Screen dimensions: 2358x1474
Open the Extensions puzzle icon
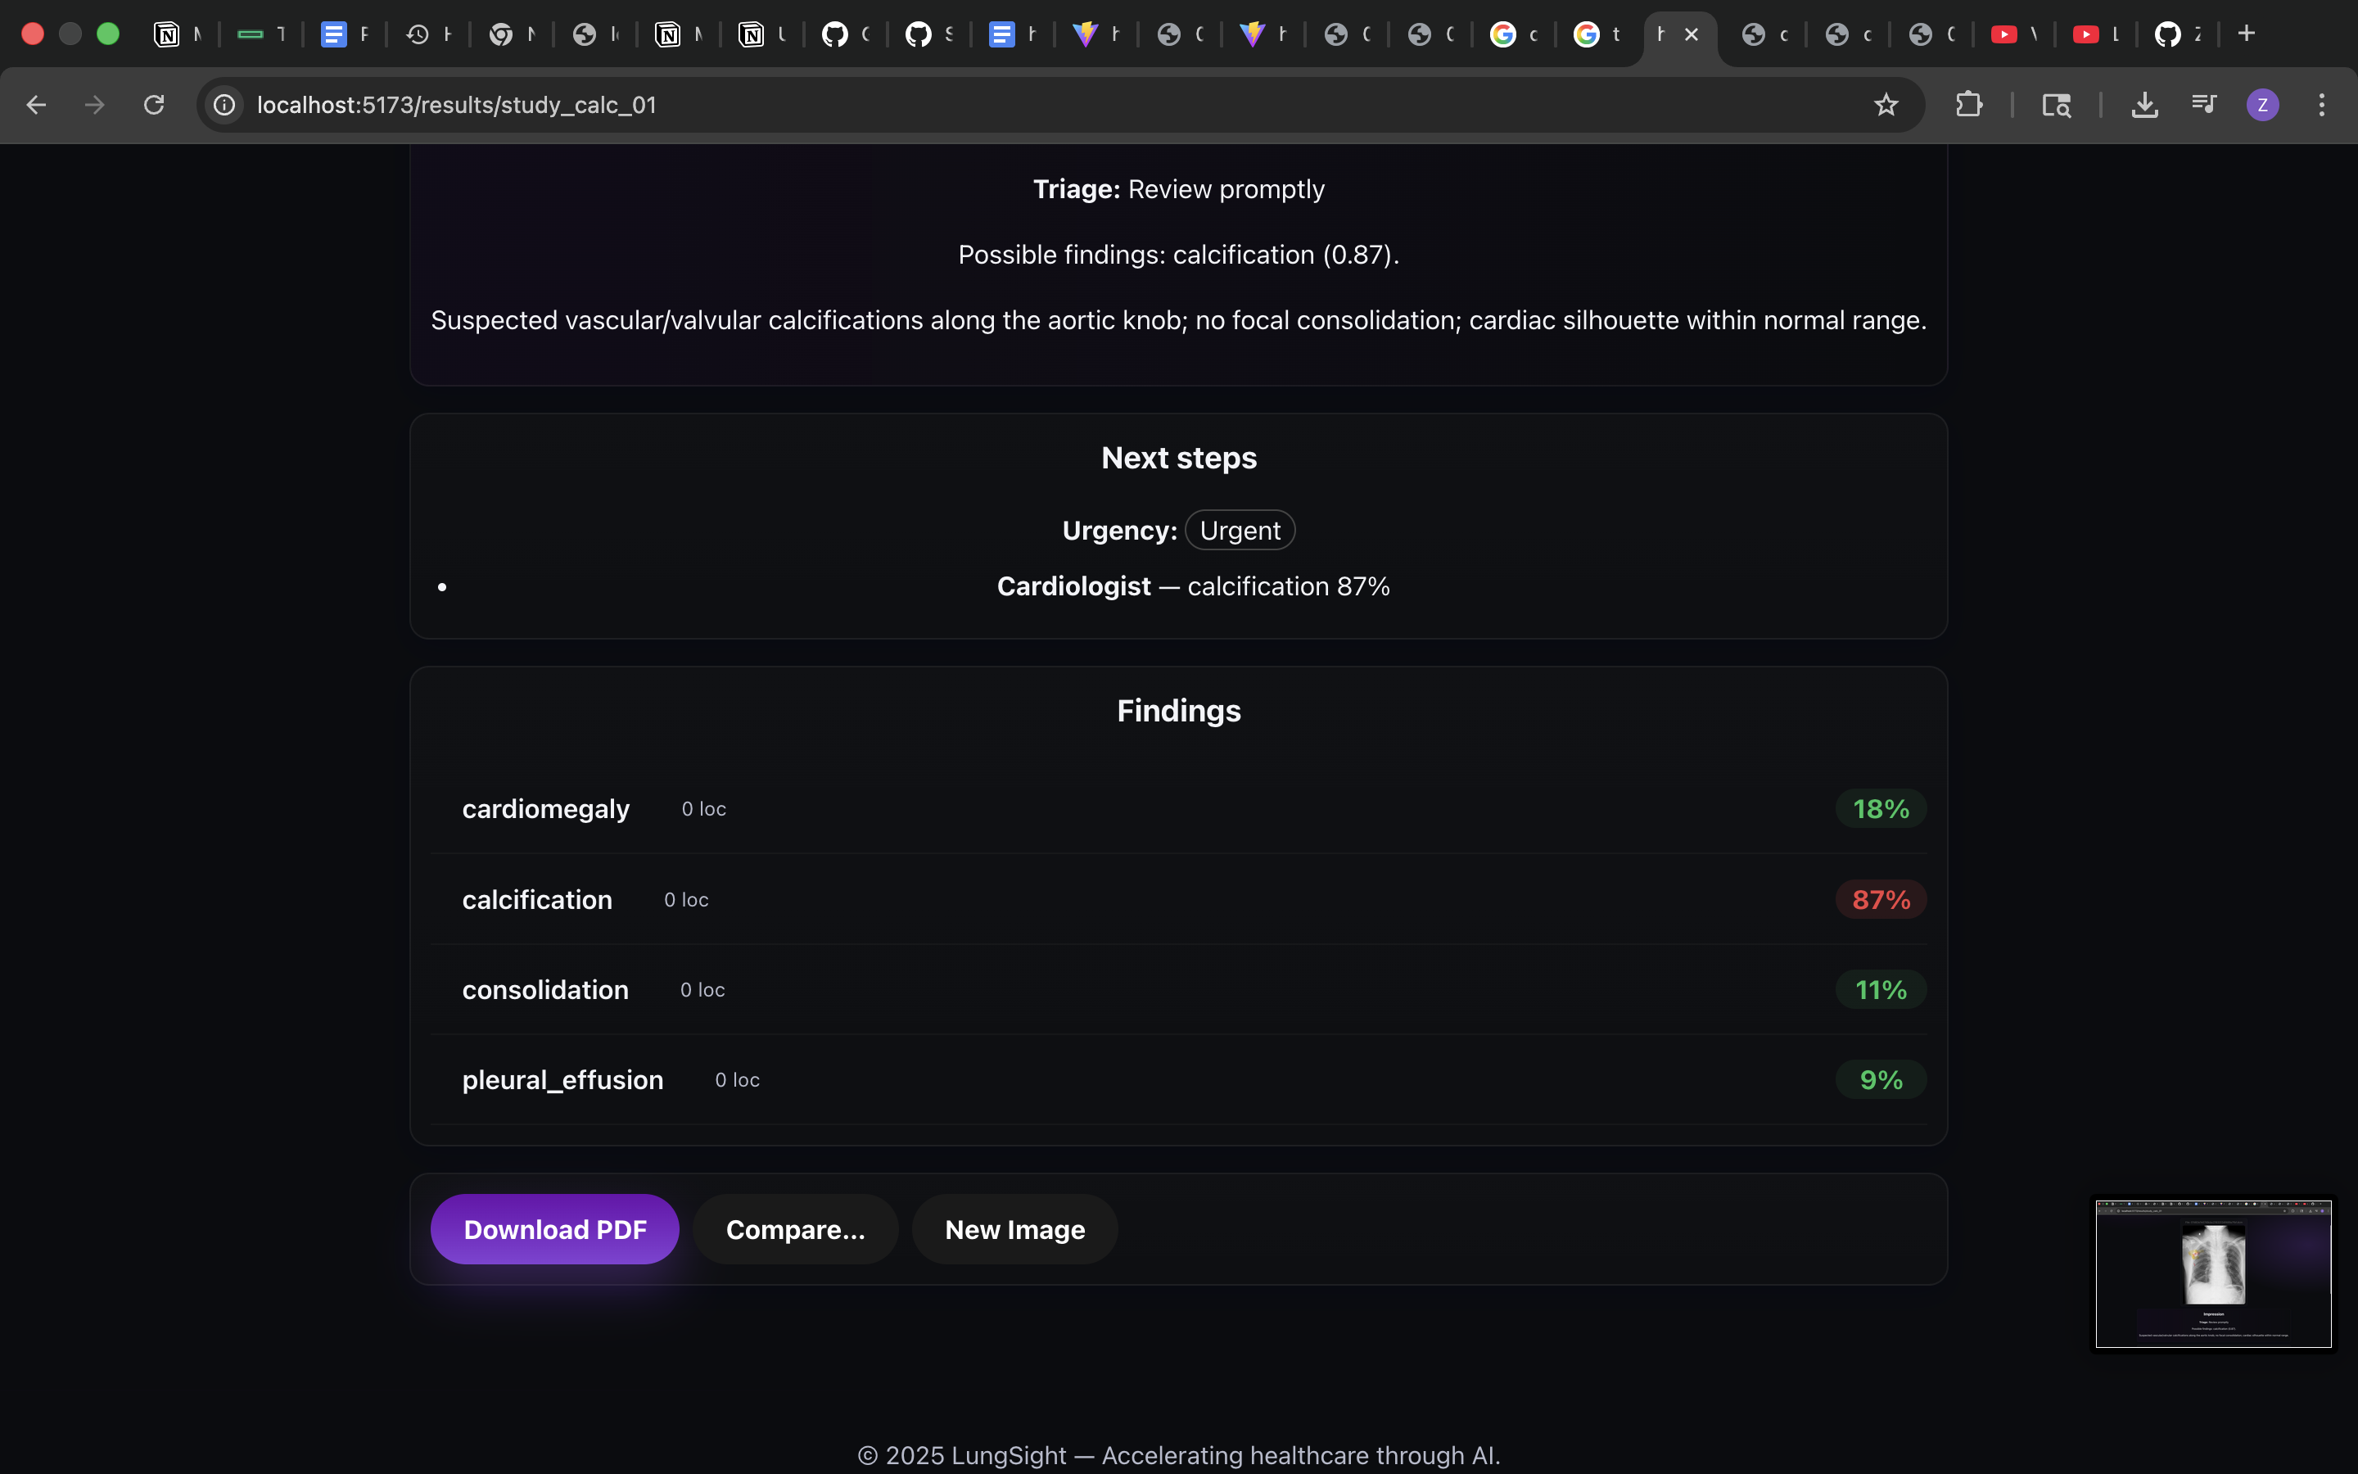[x=1968, y=104]
